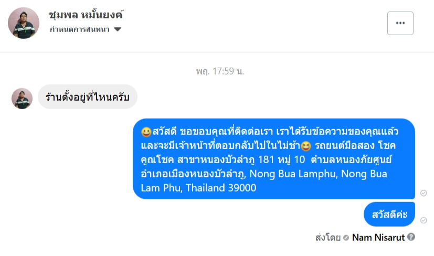Click the contact name ชุมพล หมั่นยงค์

pyautogui.click(x=86, y=15)
